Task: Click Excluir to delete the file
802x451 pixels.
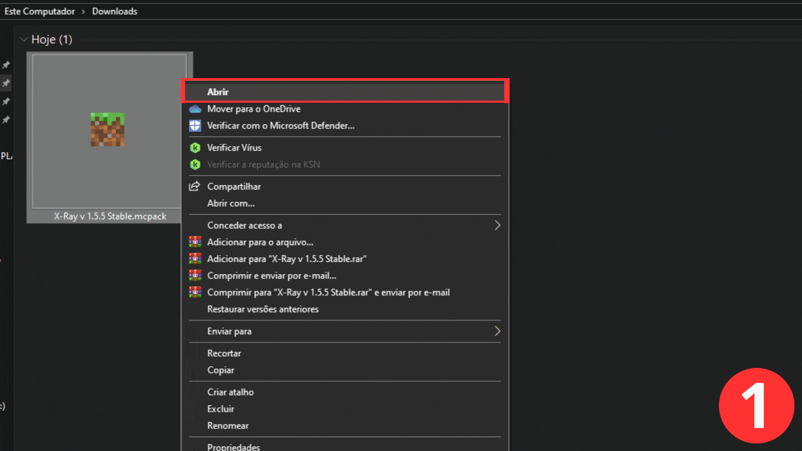Action: pyautogui.click(x=221, y=409)
